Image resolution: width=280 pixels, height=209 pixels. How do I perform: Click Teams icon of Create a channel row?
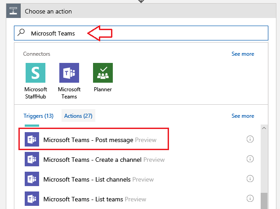[x=32, y=159]
